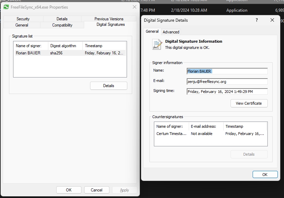Click the '7:48 PM' time cell in the file list
Image resolution: width=284 pixels, height=198 pixels.
(x=148, y=10)
